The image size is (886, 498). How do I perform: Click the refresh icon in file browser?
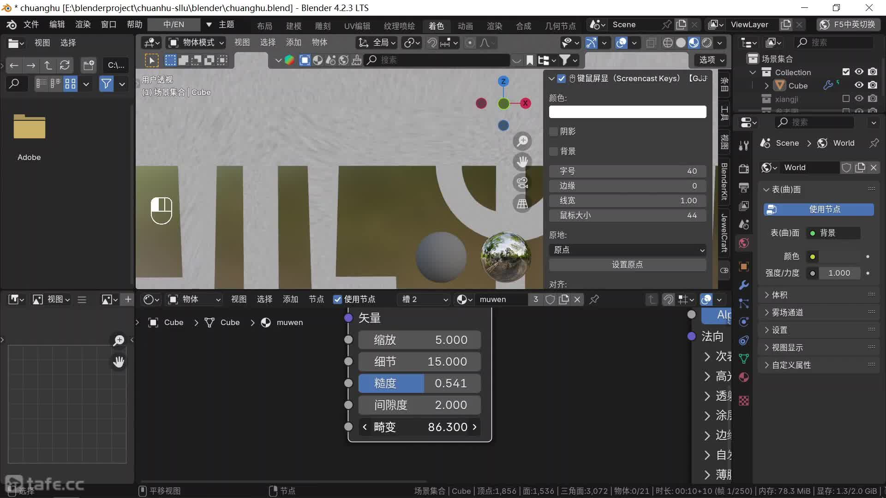click(65, 65)
